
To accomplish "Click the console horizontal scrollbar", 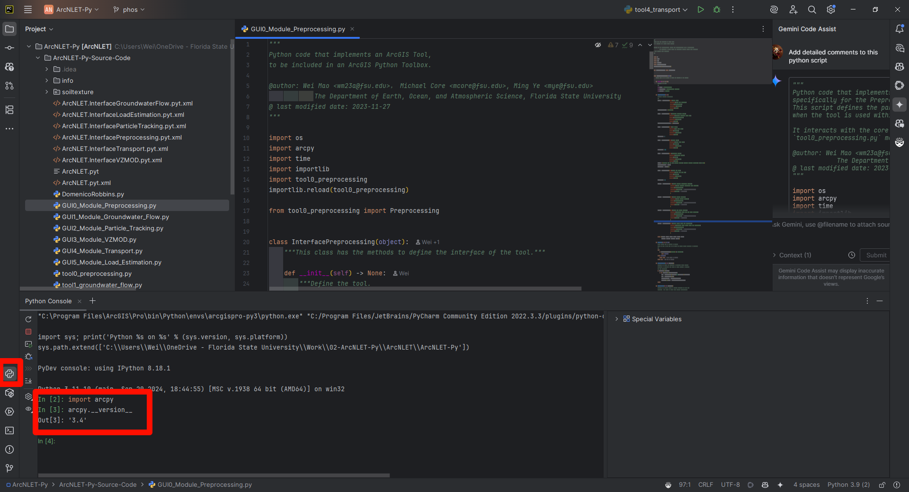I will point(214,475).
